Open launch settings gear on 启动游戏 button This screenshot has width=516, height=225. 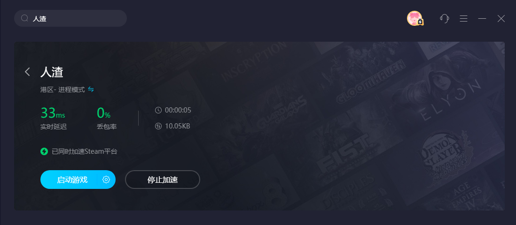point(106,180)
